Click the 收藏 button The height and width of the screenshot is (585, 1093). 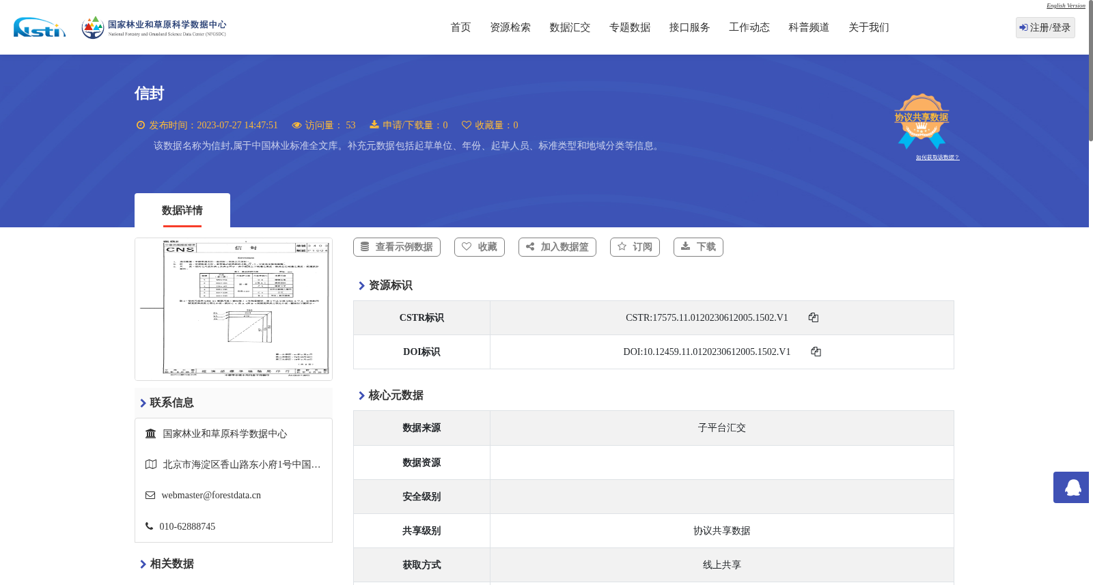click(480, 247)
